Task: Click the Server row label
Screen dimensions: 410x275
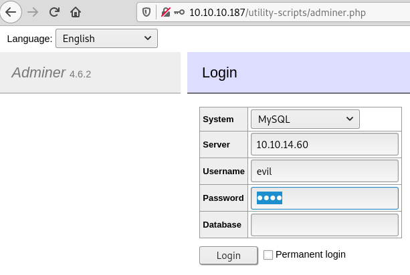Action: click(216, 145)
